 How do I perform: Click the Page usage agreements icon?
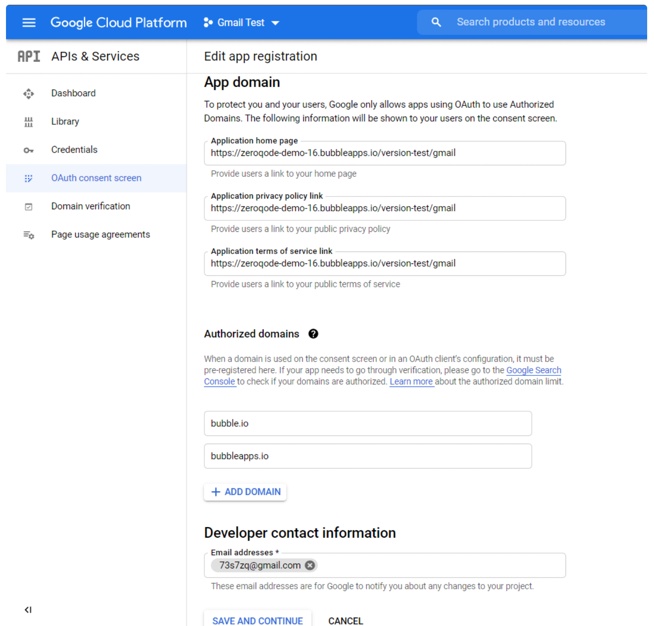click(29, 235)
